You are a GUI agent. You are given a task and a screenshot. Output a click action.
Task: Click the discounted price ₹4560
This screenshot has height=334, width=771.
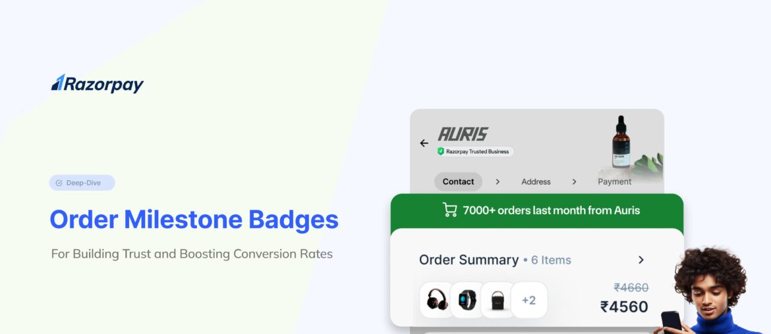click(624, 307)
